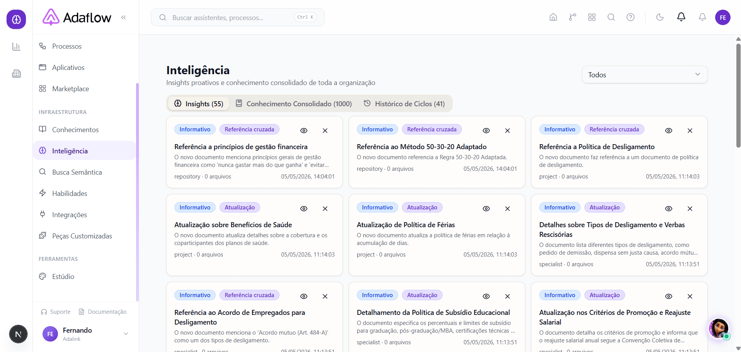The height and width of the screenshot is (352, 741).
Task: Open Referência a princípios de gestão financeira title
Action: coord(241,147)
